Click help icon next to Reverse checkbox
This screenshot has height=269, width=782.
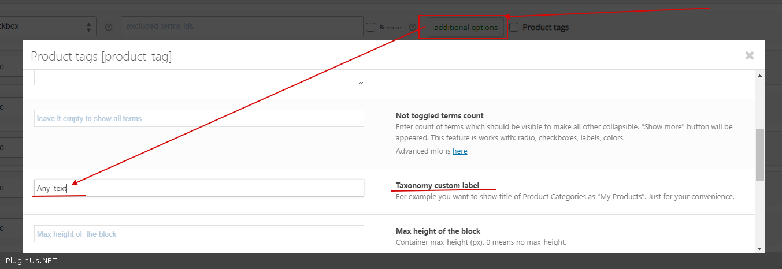(x=412, y=27)
